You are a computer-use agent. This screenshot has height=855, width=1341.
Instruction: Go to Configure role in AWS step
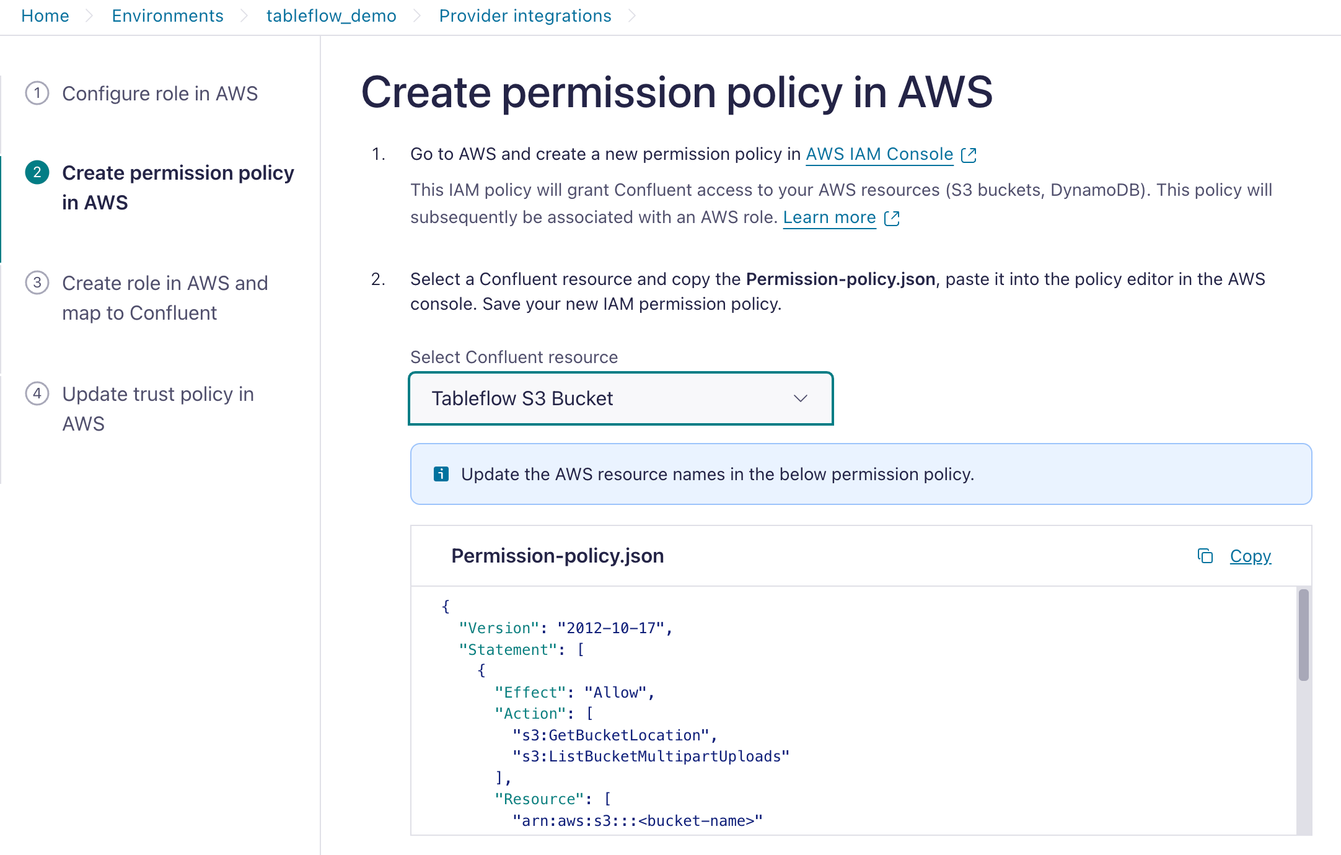coord(160,94)
